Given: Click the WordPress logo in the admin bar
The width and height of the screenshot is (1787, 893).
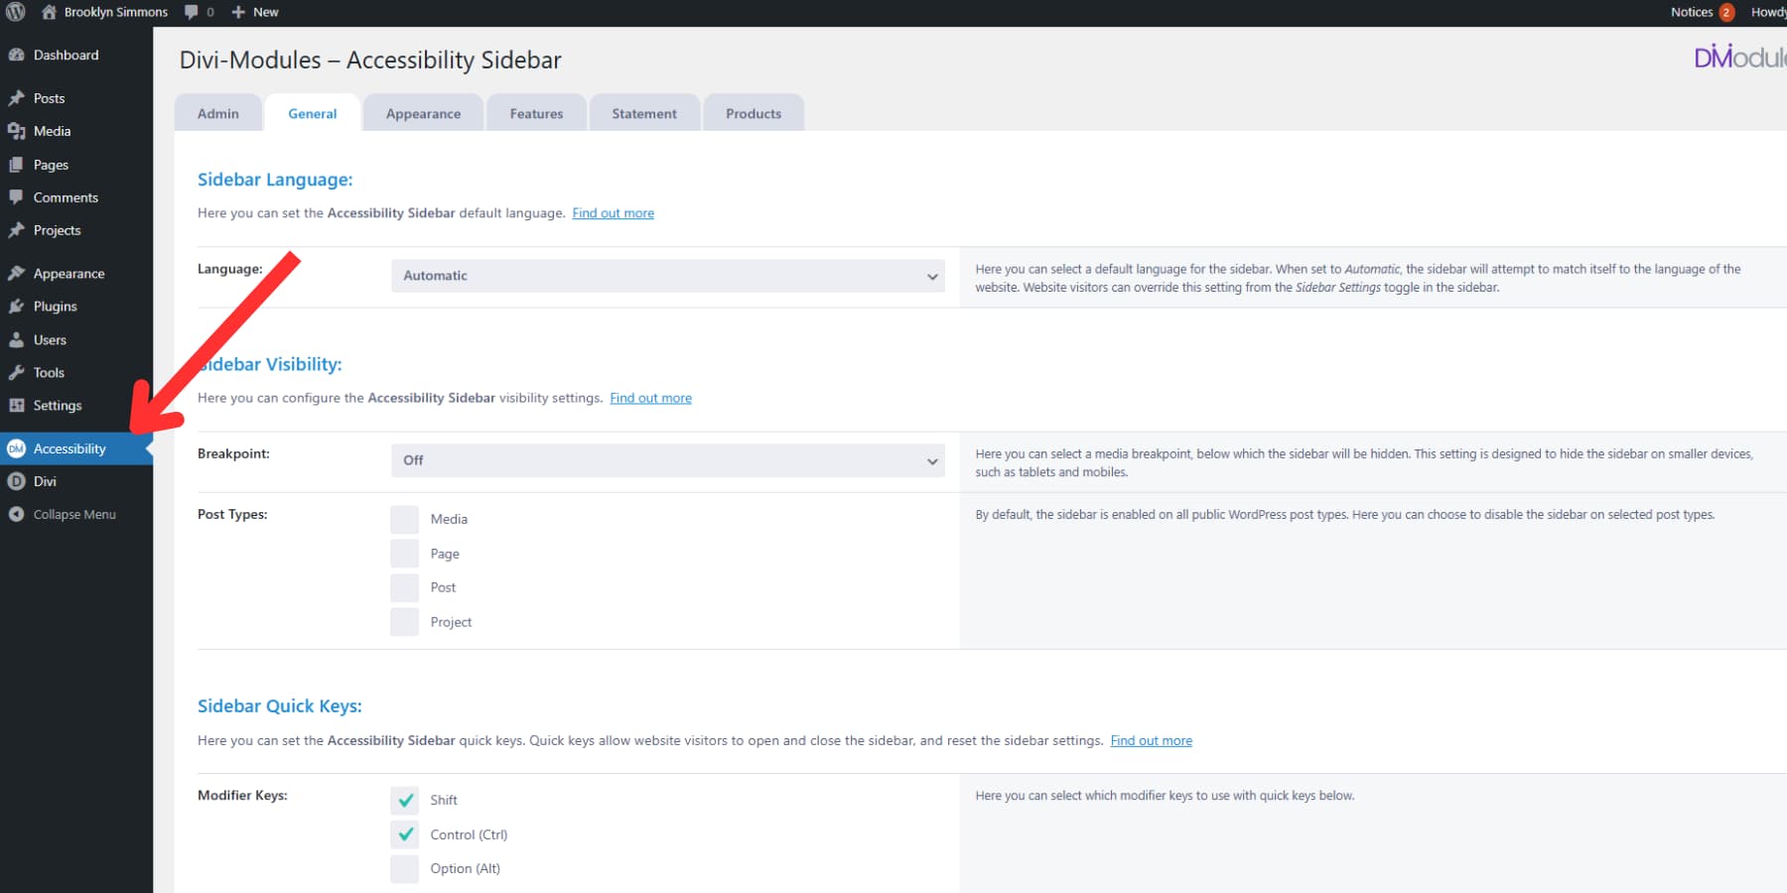Looking at the screenshot, I should tap(14, 12).
